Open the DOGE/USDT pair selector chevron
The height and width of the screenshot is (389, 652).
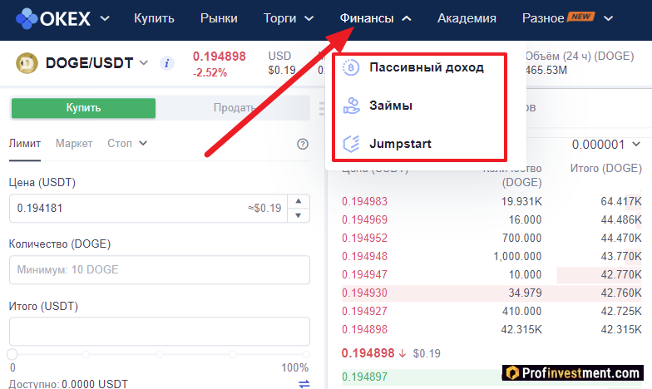pyautogui.click(x=143, y=63)
